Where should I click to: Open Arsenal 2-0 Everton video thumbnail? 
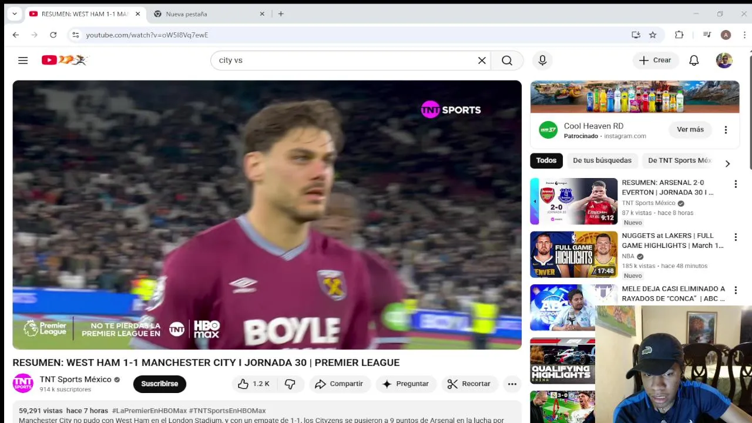[574, 201]
